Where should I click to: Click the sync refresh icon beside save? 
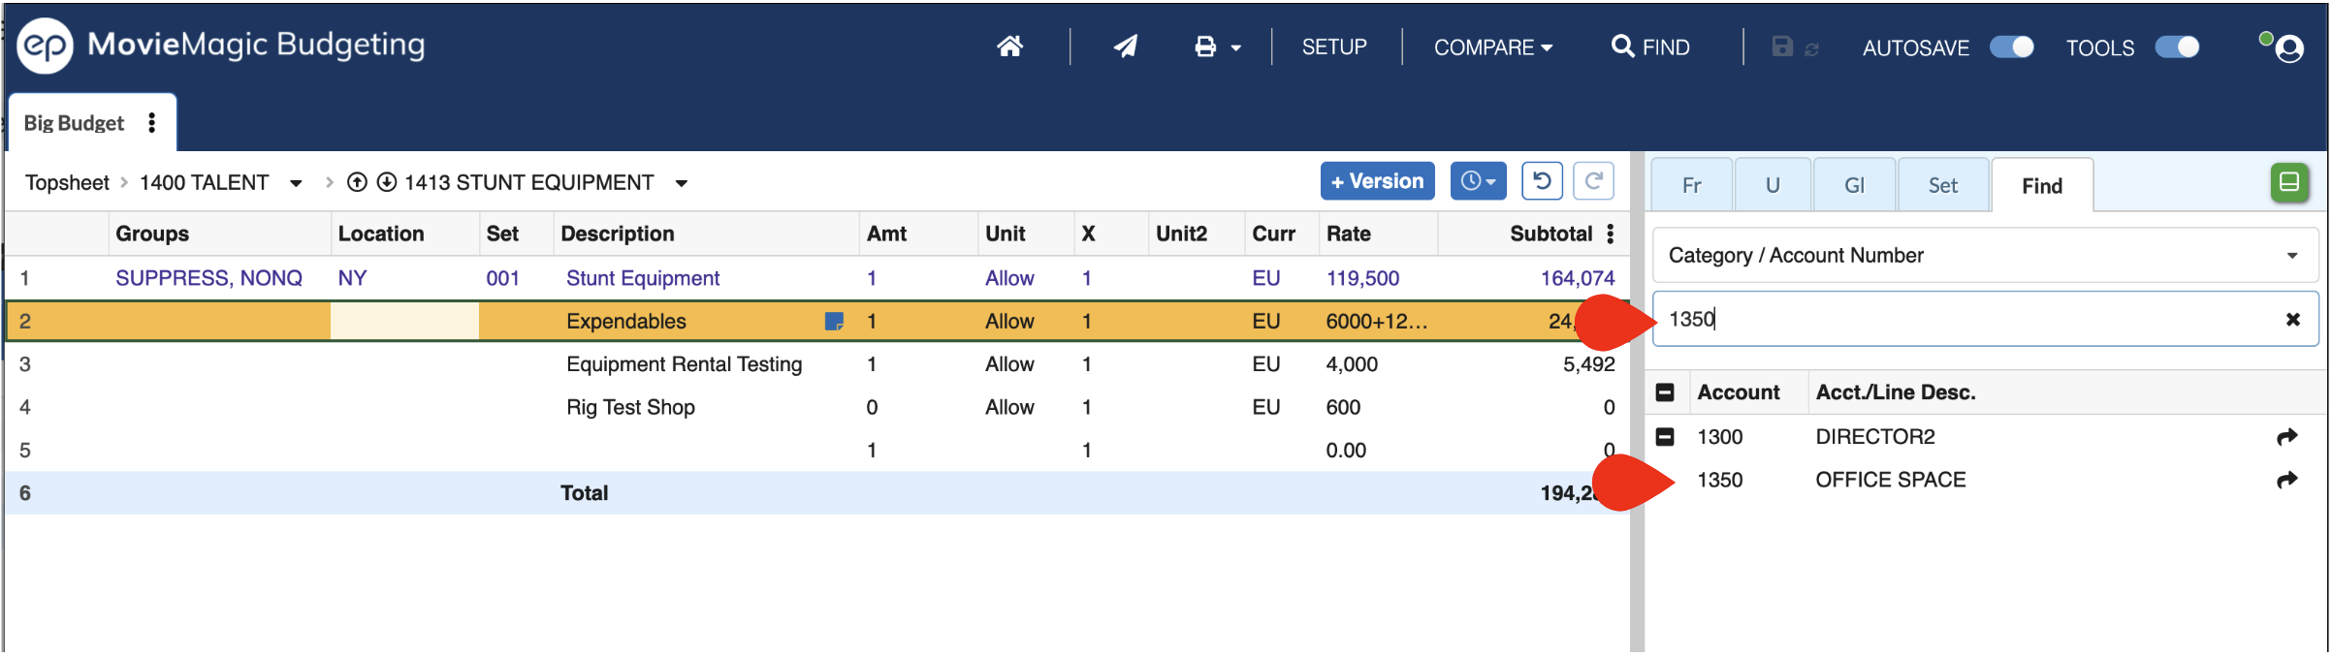click(1811, 48)
